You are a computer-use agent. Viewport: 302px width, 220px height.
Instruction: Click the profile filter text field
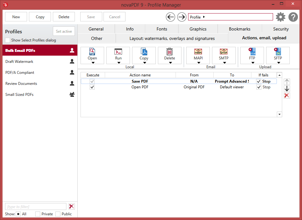point(36,206)
